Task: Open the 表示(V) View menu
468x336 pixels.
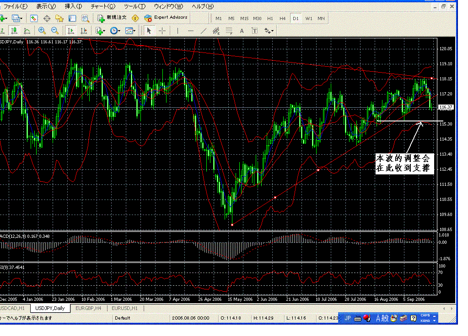Action: 46,6
